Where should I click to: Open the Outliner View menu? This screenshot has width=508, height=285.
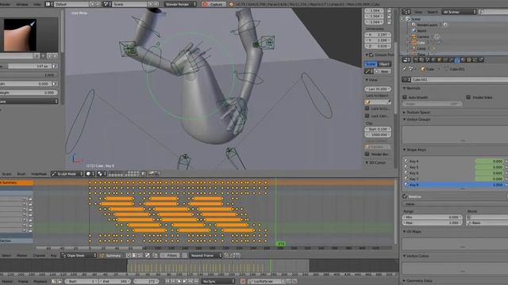(418, 12)
